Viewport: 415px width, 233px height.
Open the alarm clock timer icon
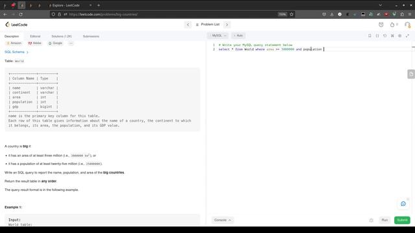[x=381, y=25]
